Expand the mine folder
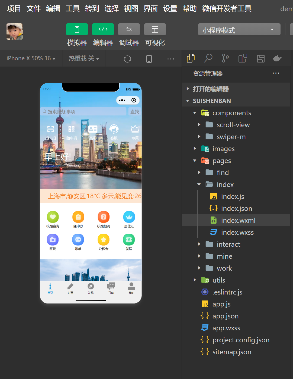This screenshot has width=293, height=379. pos(236,256)
